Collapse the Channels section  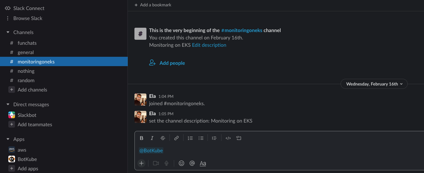pyautogui.click(x=8, y=32)
